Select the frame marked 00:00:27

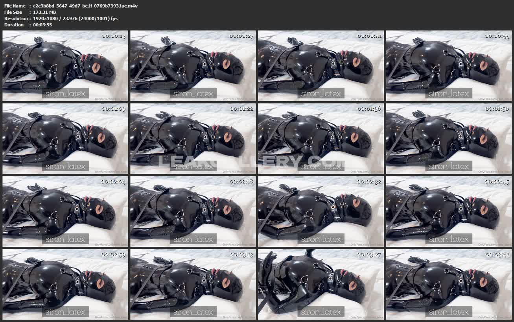coord(193,66)
